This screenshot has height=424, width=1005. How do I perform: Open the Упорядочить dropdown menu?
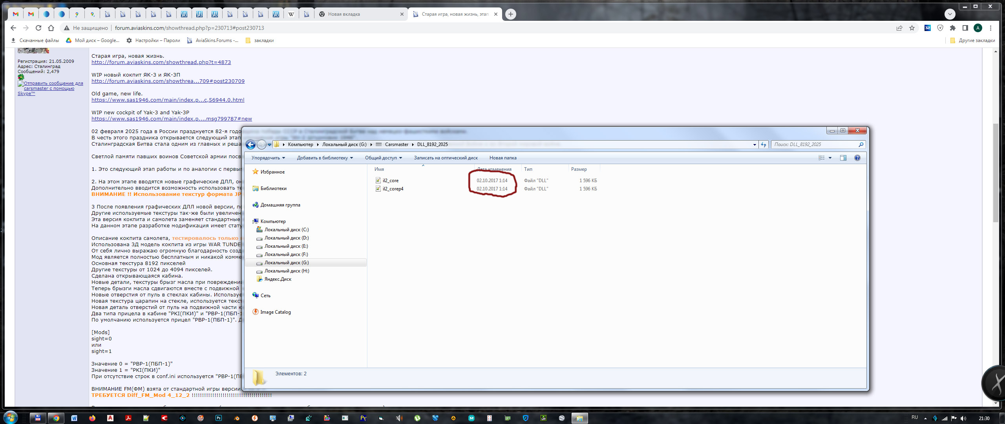[x=268, y=158]
